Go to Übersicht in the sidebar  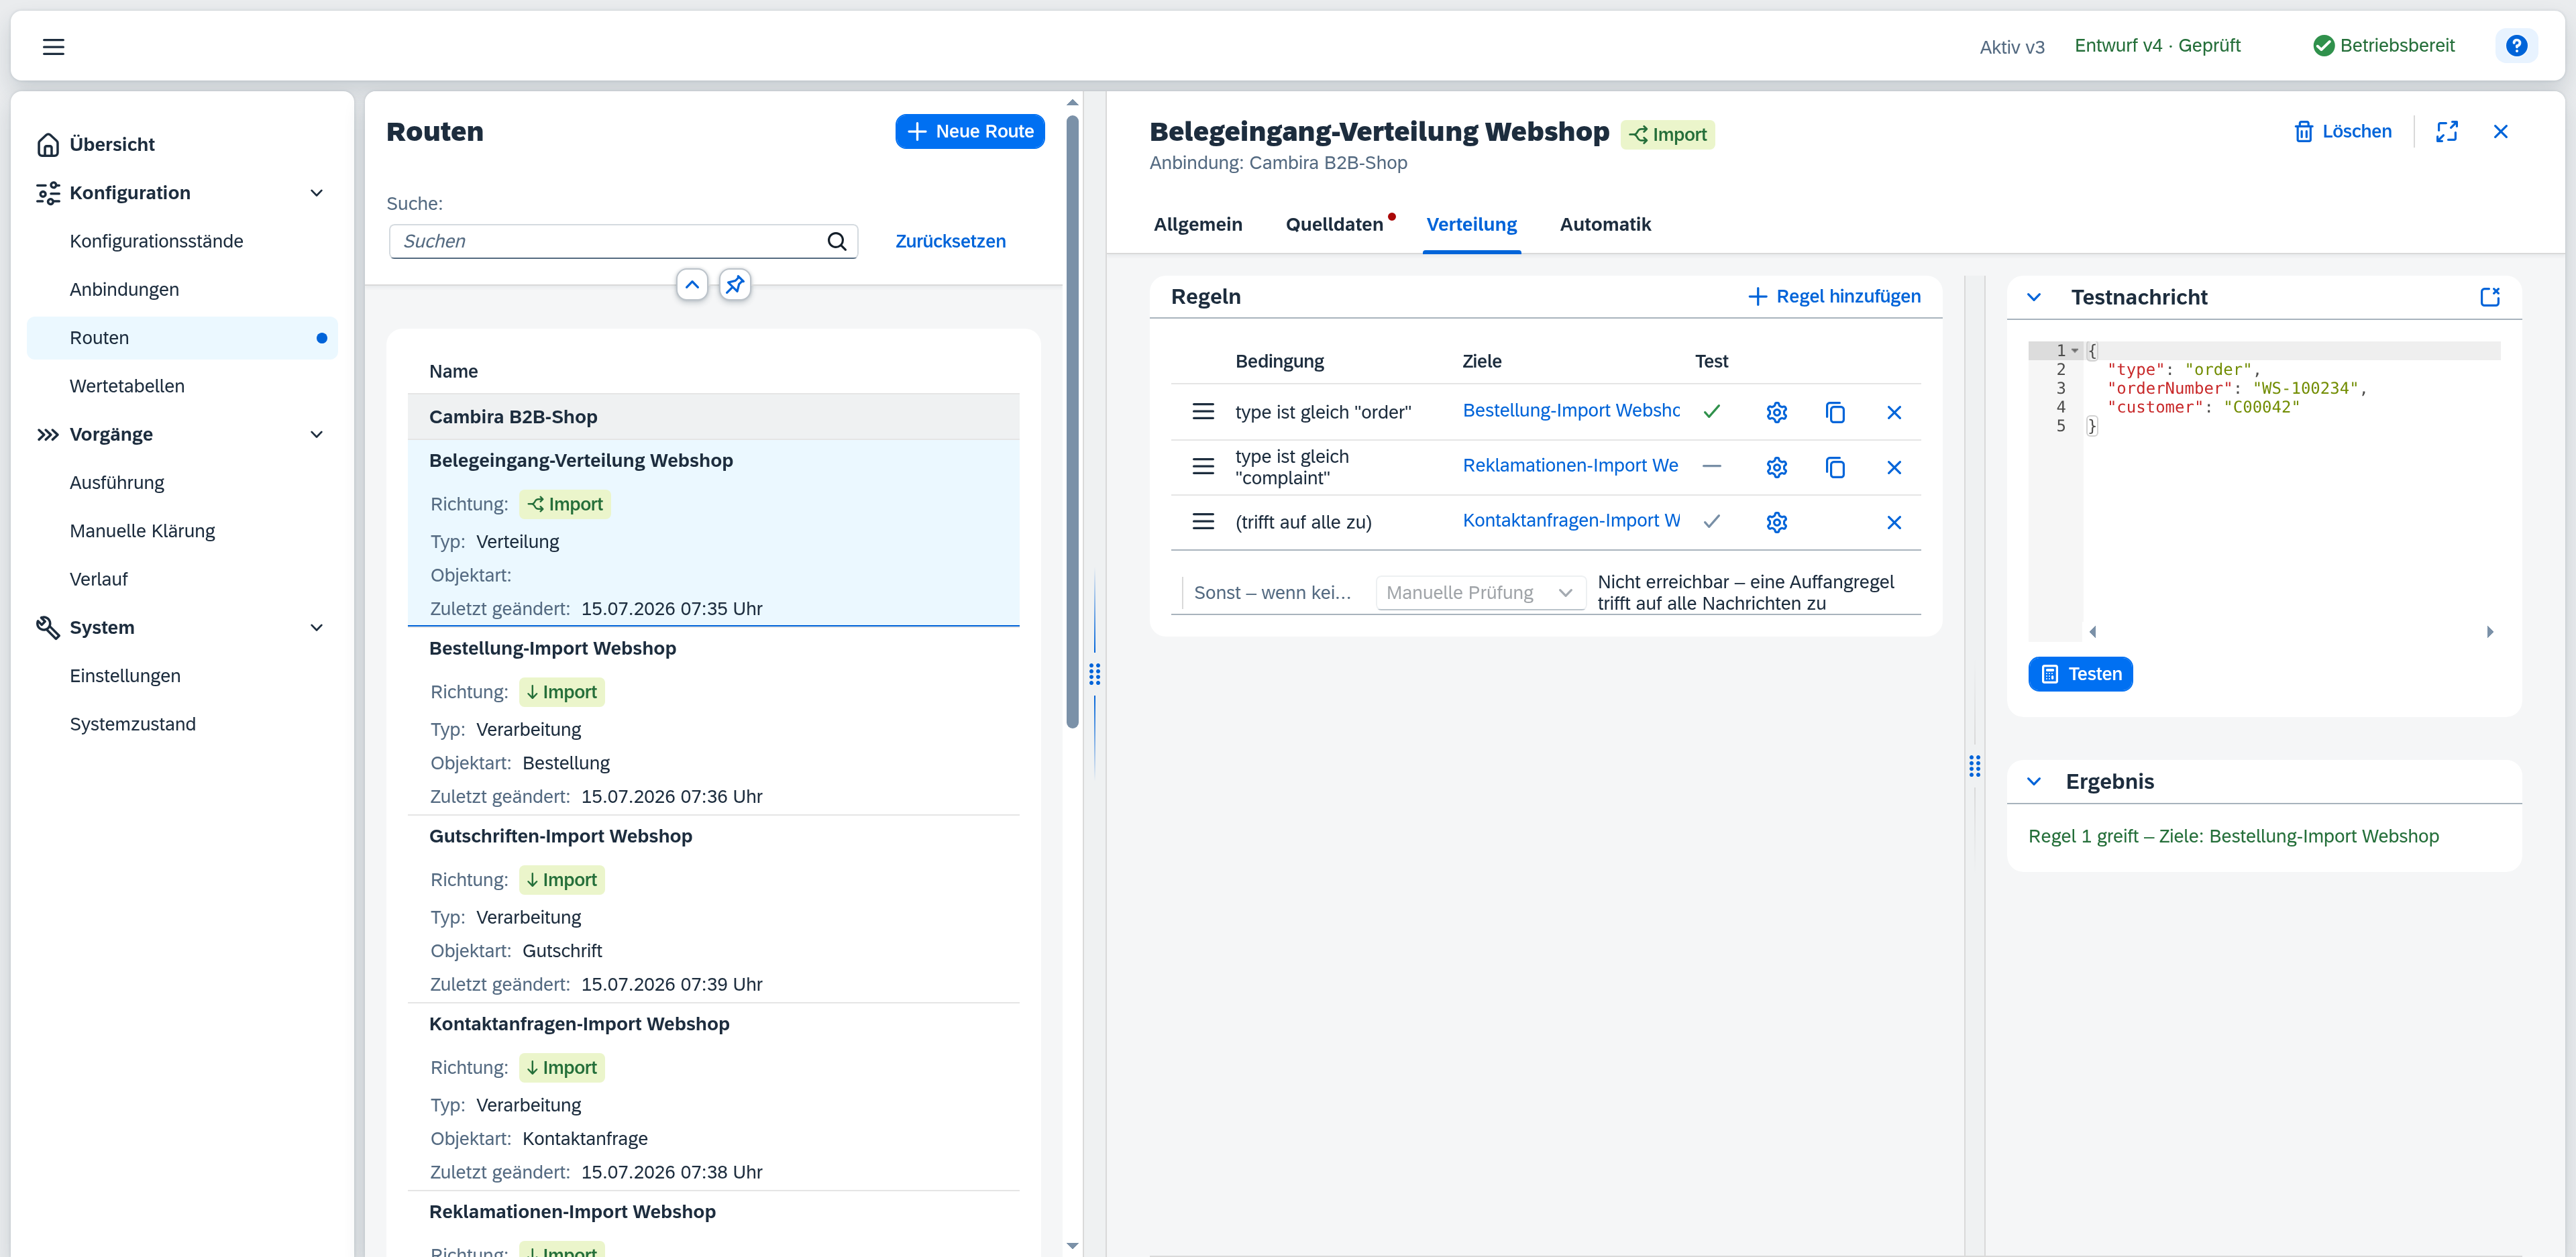point(182,144)
